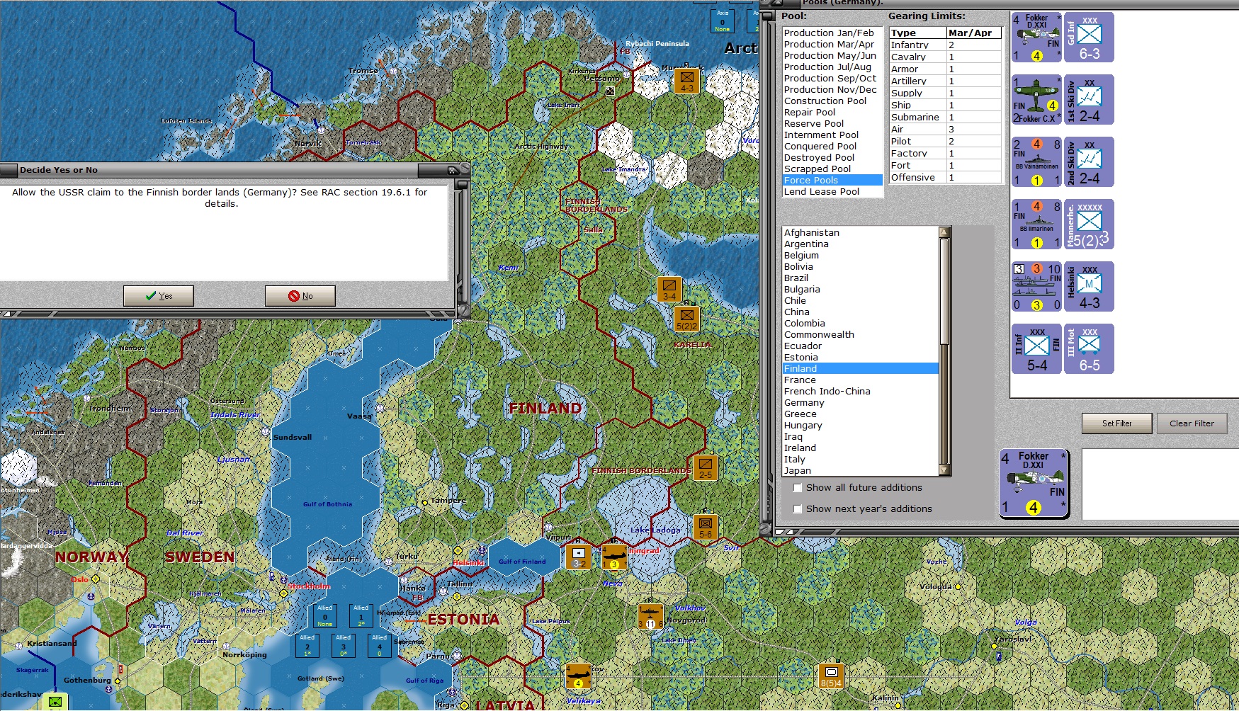Viewport: 1239px width, 711px height.
Task: Click the country list scroll up arrow
Action: (944, 232)
